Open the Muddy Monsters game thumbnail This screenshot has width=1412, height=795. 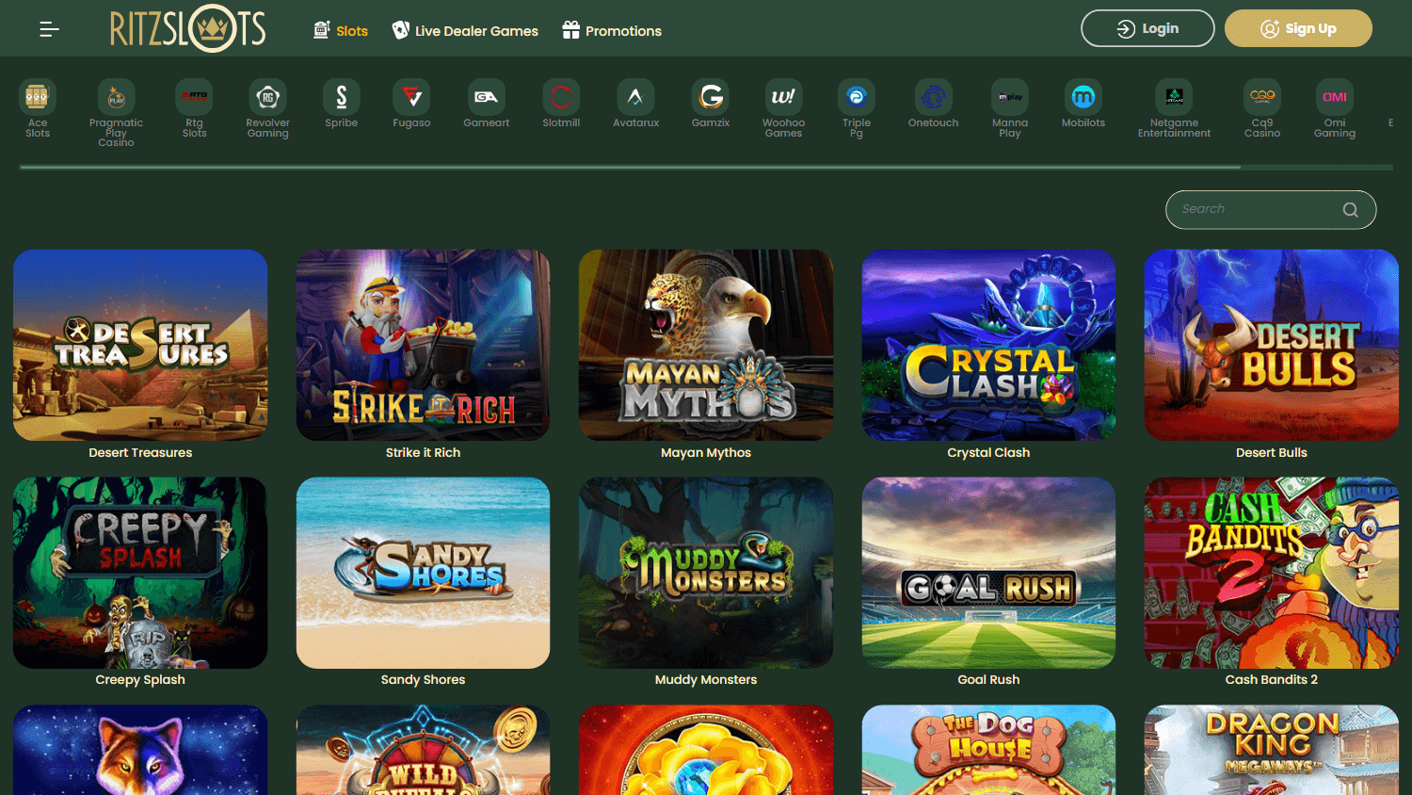coord(706,573)
